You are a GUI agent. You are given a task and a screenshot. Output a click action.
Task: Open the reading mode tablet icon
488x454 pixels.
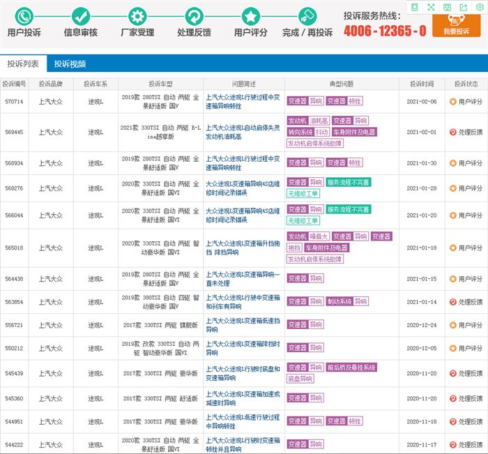pos(415,7)
